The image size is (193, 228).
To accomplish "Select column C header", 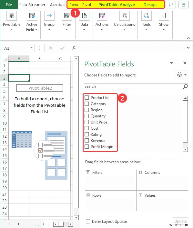I will (x=60, y=59).
